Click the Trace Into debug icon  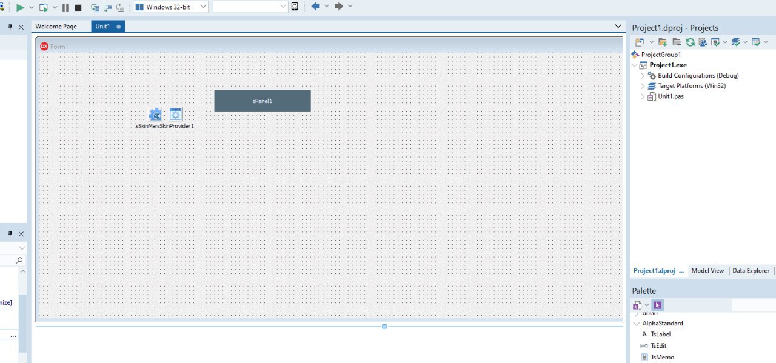click(95, 7)
